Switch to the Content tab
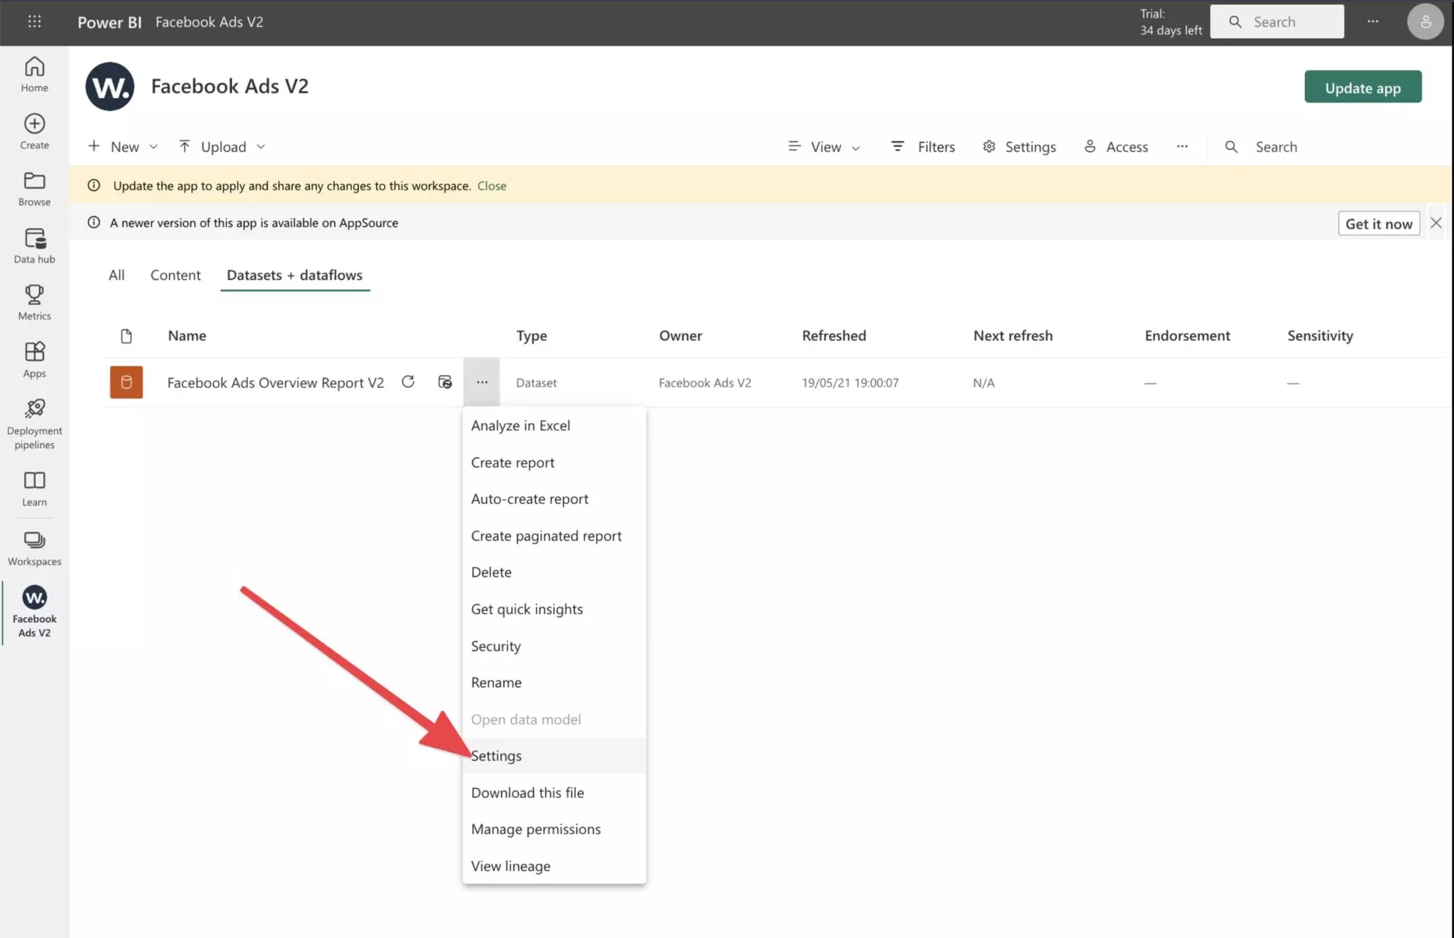This screenshot has width=1454, height=938. (176, 275)
